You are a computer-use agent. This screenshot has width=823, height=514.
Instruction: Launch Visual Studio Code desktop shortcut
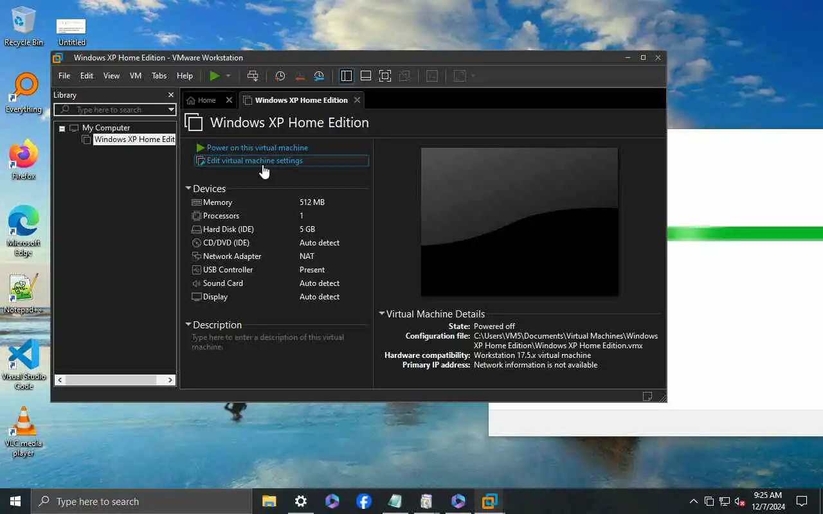(24, 365)
